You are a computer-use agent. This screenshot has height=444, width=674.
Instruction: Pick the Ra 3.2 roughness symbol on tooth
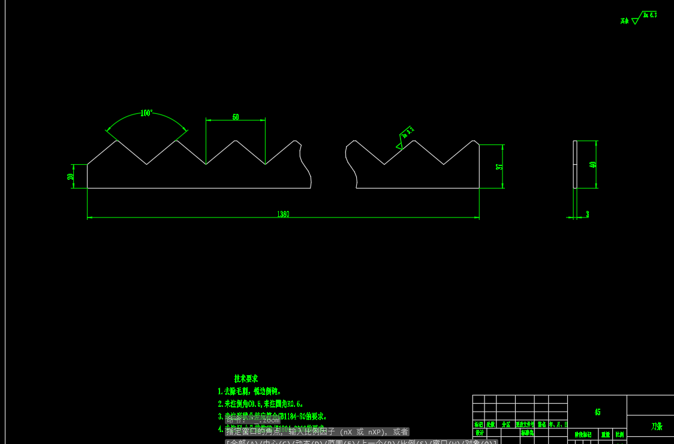pos(405,138)
